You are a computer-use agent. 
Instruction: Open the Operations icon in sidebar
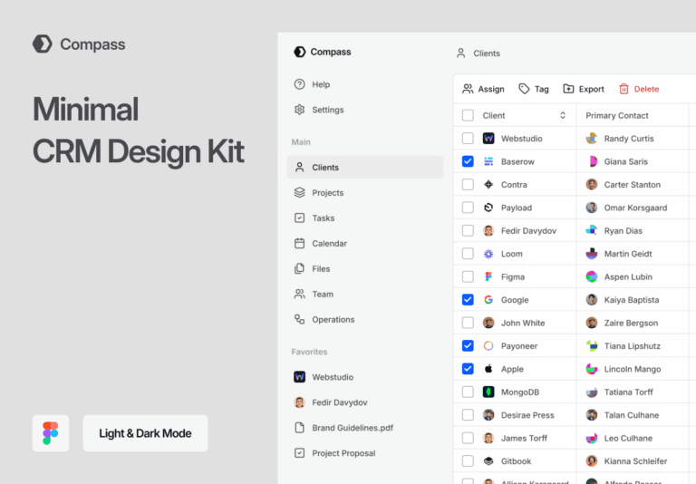pos(300,320)
